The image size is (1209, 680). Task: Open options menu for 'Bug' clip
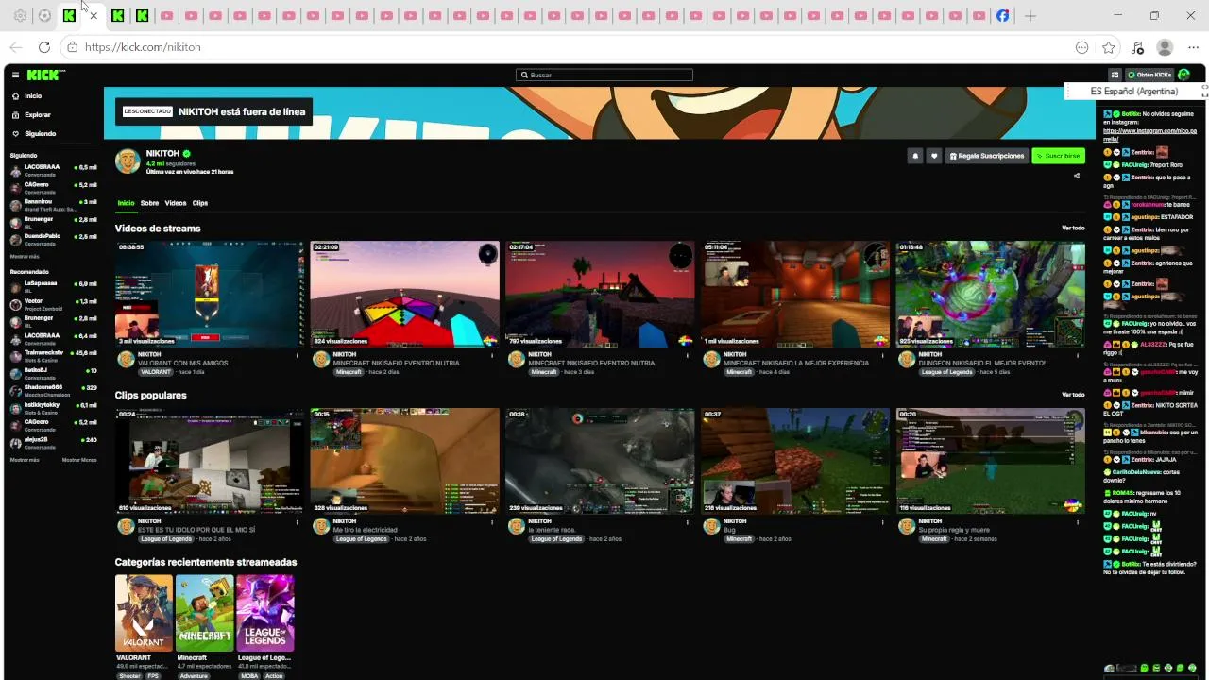pyautogui.click(x=883, y=522)
